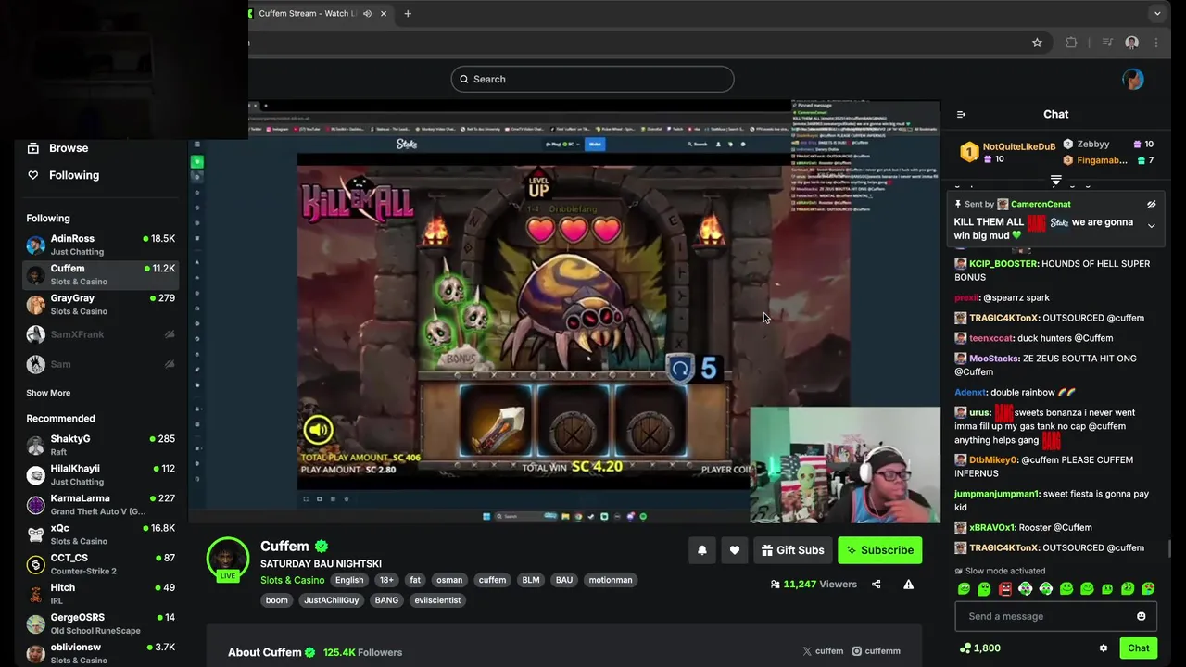
Task: Send message with green Chat button
Action: click(x=1138, y=648)
